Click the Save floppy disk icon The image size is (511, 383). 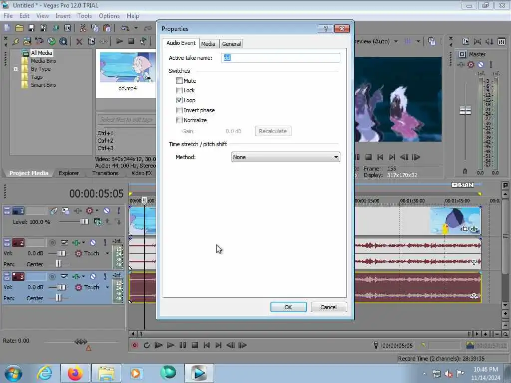tap(31, 28)
